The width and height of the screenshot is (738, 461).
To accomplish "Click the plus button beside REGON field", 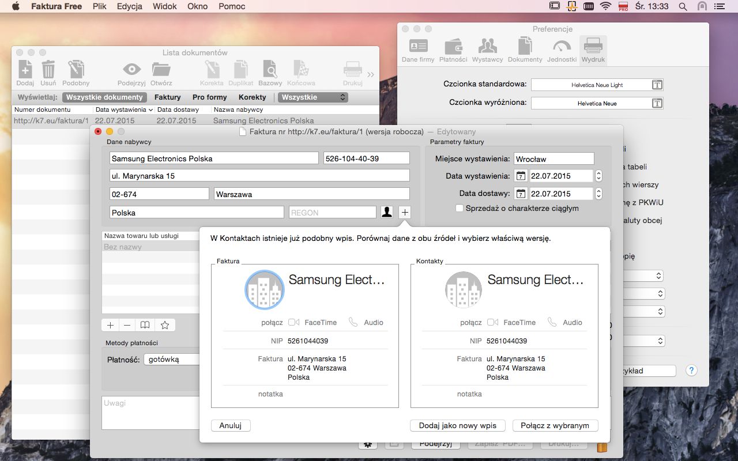I will (x=405, y=212).
